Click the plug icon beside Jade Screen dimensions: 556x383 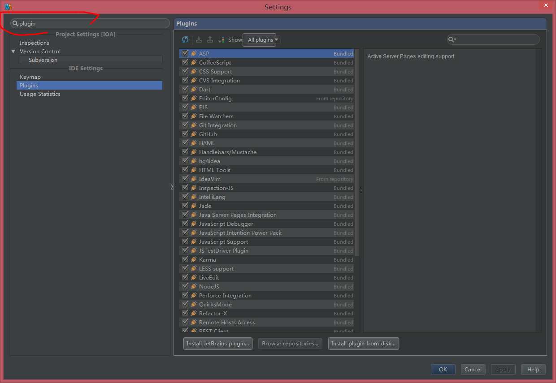pyautogui.click(x=194, y=206)
